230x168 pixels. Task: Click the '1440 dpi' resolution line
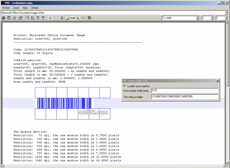click(67, 160)
